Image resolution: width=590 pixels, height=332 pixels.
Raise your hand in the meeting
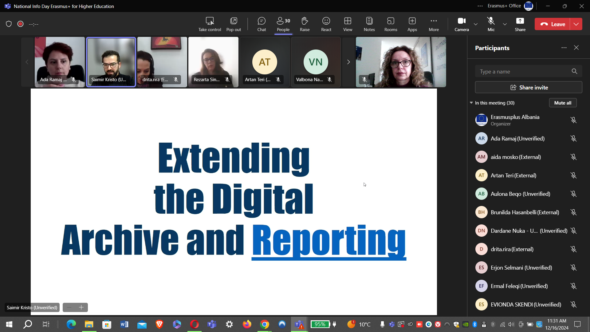[305, 24]
